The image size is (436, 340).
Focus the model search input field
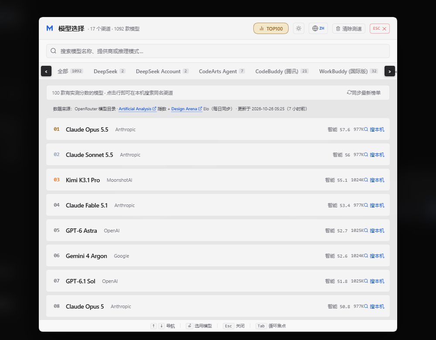[218, 51]
